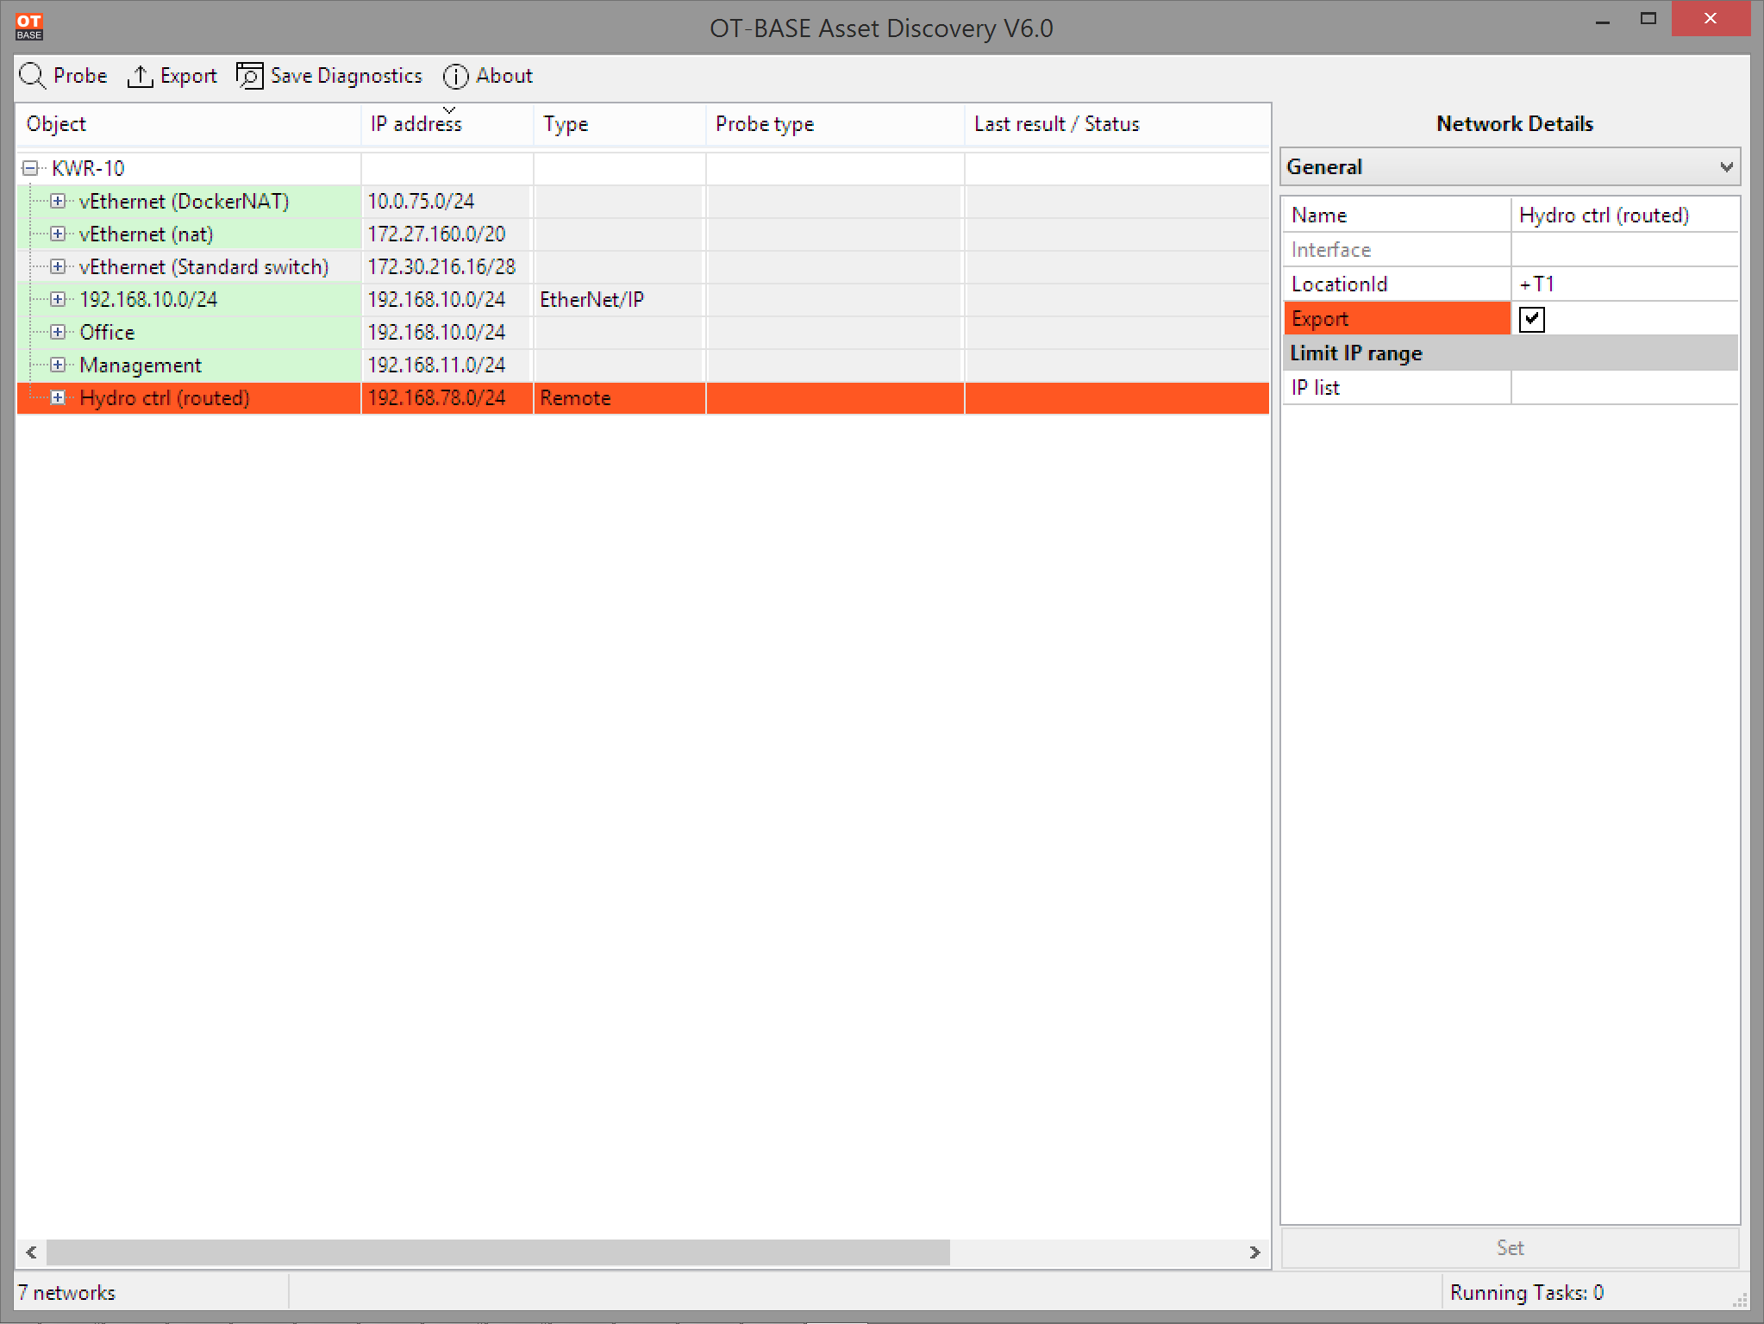Expand the Management network node

pyautogui.click(x=58, y=365)
